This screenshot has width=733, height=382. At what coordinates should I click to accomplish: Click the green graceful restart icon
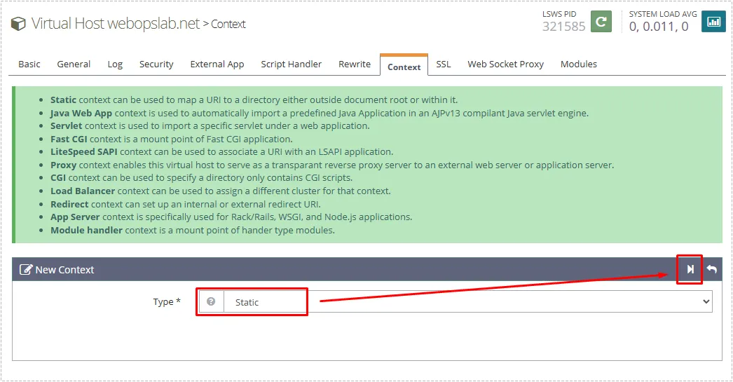point(601,22)
